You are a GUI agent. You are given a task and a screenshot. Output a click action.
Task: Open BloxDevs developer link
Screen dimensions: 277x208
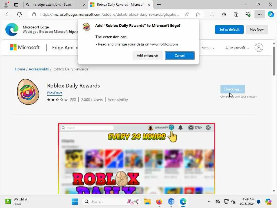(x=55, y=93)
